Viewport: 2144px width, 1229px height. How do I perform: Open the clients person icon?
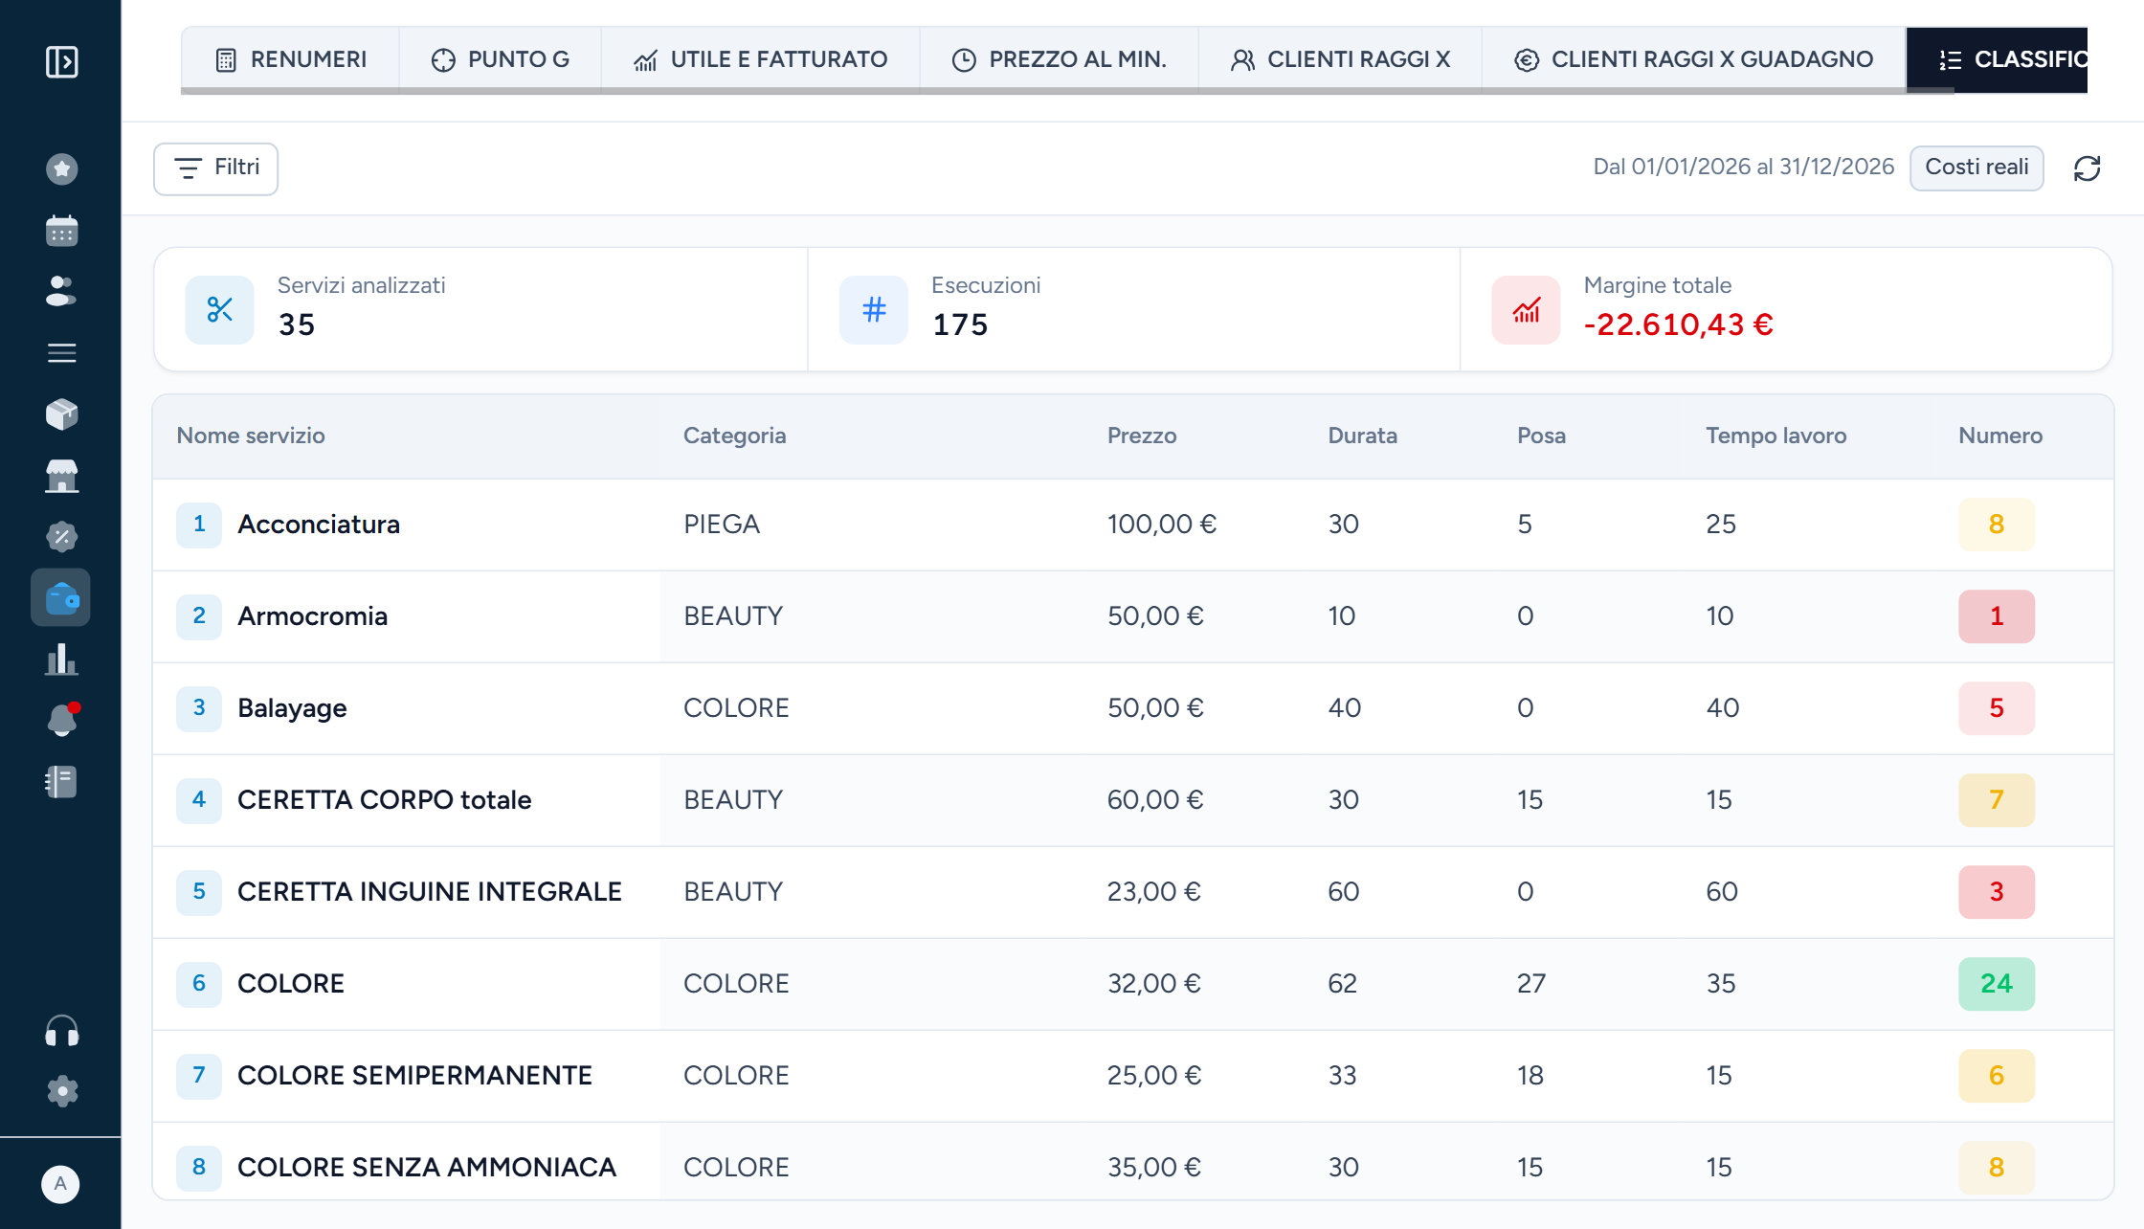pyautogui.click(x=61, y=291)
